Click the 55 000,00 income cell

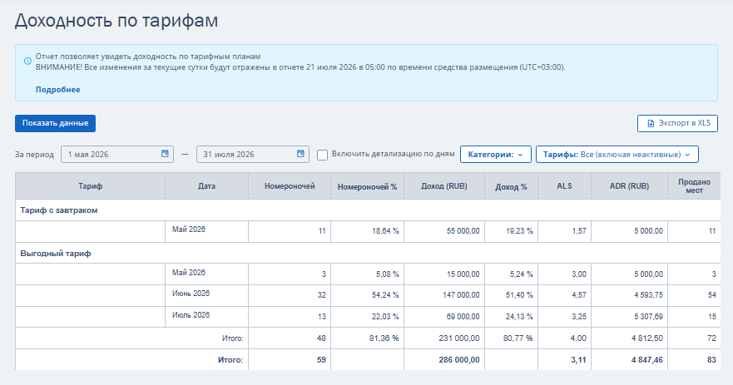click(x=444, y=231)
